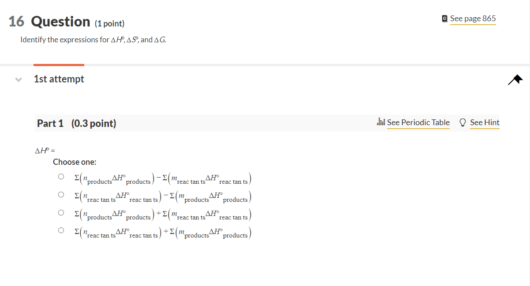Open the See page 865 link
The height and width of the screenshot is (286, 530).
(x=473, y=19)
